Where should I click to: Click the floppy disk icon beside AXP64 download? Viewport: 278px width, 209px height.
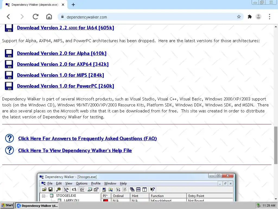9,64
